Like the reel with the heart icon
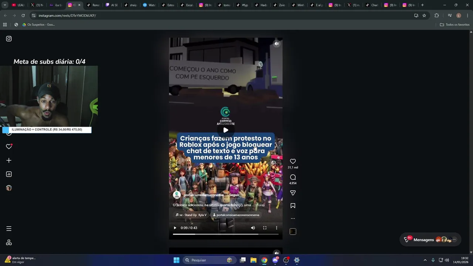The width and height of the screenshot is (473, 266). pos(293,161)
